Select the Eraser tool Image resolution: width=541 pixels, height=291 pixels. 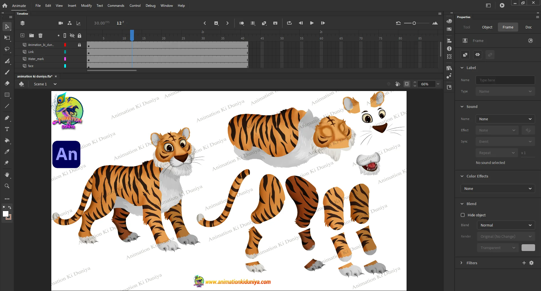[x=7, y=83]
